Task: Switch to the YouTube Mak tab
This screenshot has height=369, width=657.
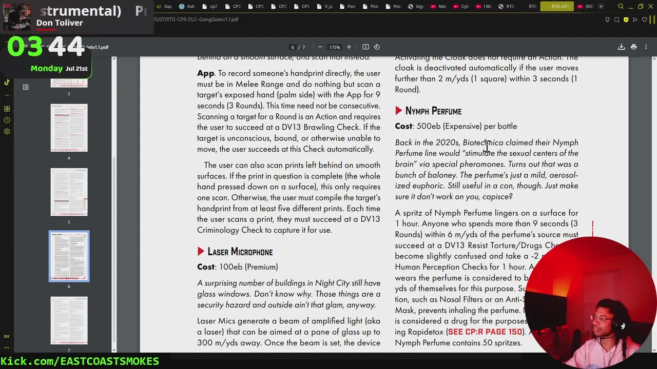Action: coord(439,7)
